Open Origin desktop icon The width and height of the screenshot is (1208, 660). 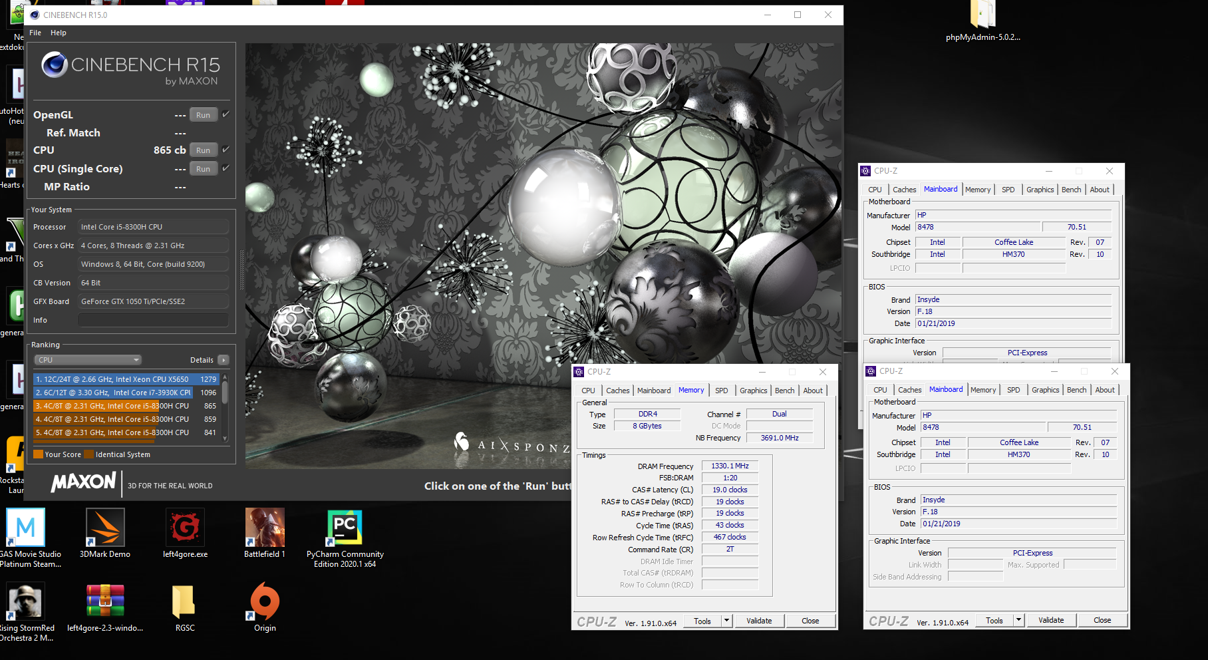(265, 606)
